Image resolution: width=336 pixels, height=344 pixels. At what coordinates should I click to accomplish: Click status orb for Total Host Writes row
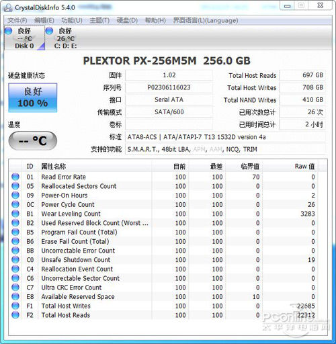click(15, 306)
